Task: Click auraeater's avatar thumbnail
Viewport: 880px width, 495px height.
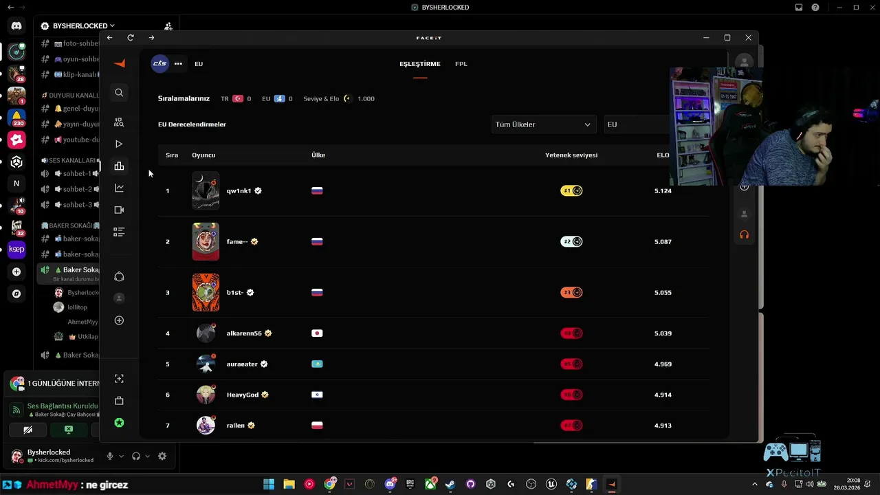Action: 206,364
